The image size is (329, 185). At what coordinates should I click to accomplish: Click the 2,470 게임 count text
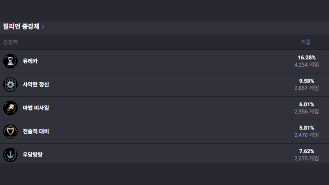pyautogui.click(x=307, y=135)
